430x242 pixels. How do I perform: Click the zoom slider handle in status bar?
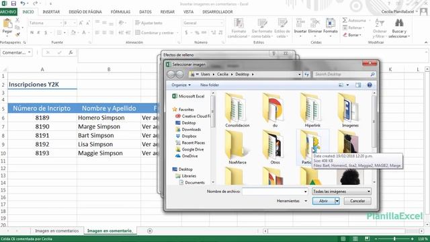(394, 239)
